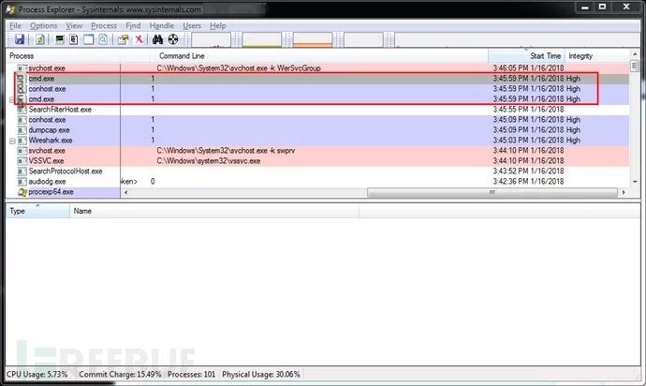
Task: Toggle the Show Lower Pane icon
Action: 88,39
